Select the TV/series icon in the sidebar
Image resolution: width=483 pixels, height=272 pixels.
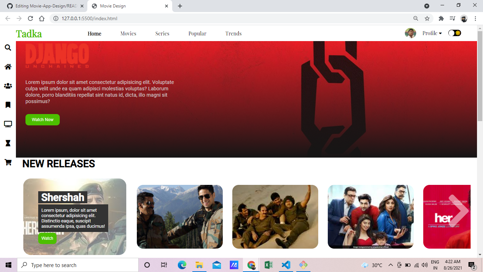tap(8, 124)
